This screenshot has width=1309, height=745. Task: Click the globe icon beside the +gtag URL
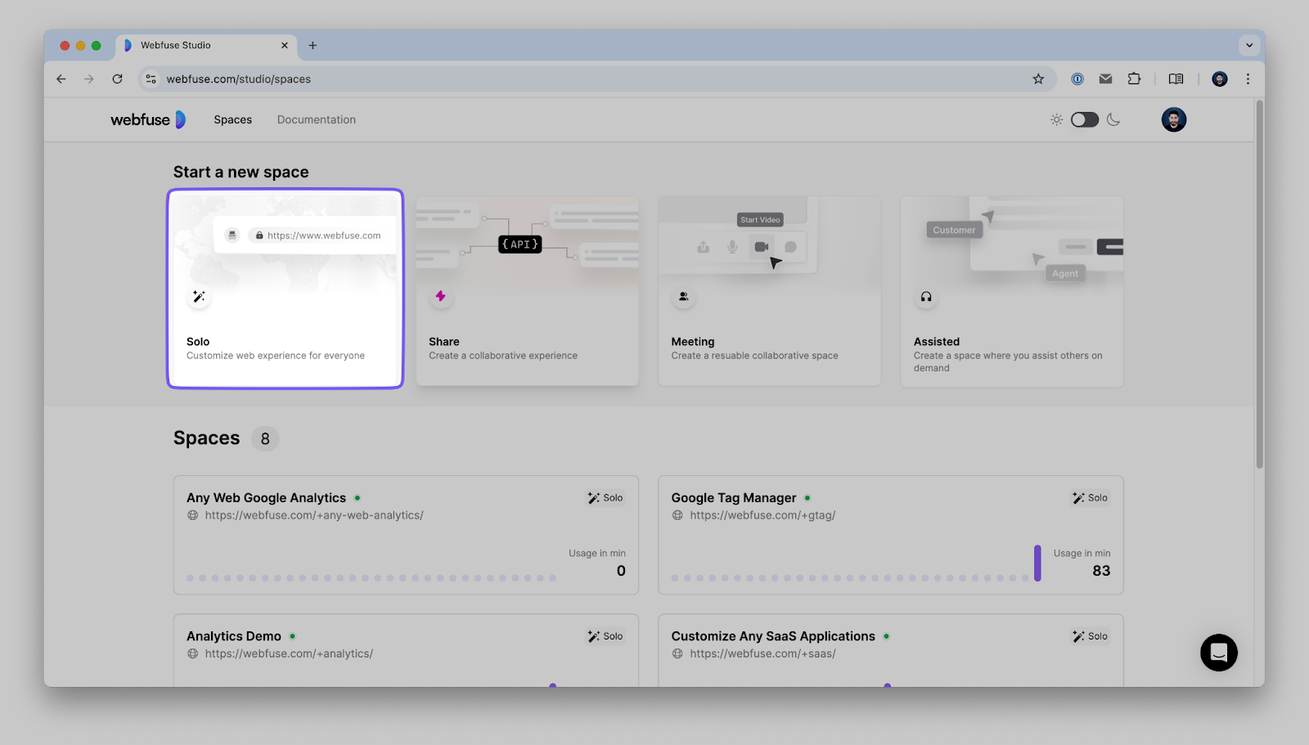[x=677, y=515]
